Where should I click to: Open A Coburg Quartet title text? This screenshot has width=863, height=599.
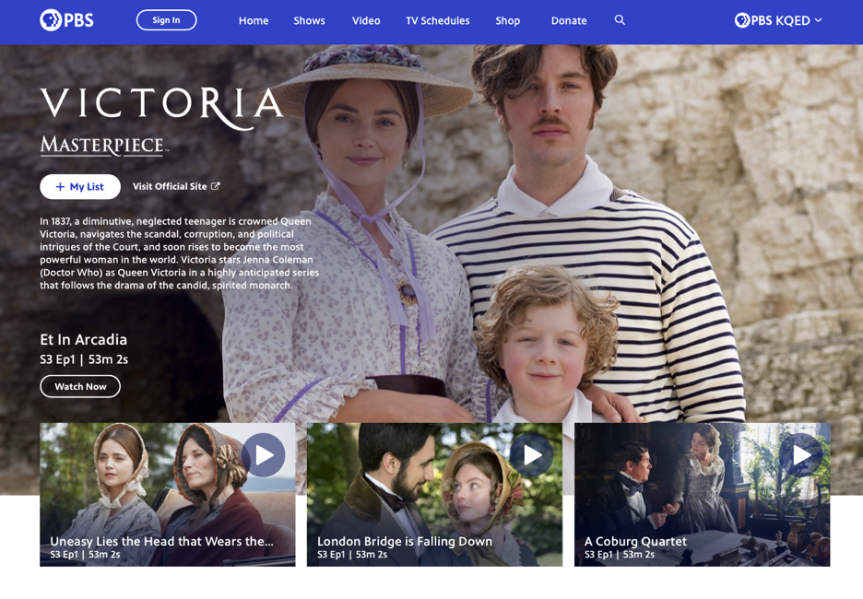(635, 541)
